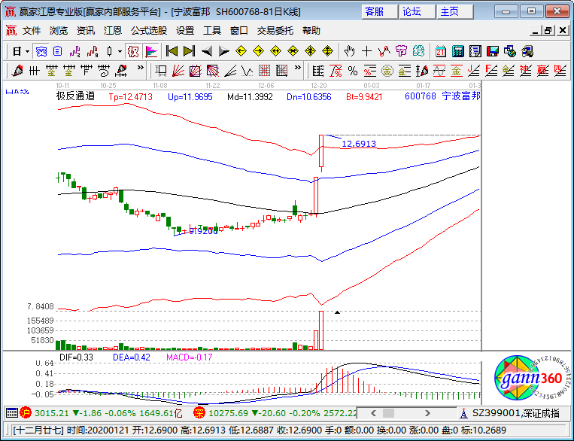Select the angle lines tool
Image resolution: width=574 pixels, height=441 pixels.
pos(230,70)
